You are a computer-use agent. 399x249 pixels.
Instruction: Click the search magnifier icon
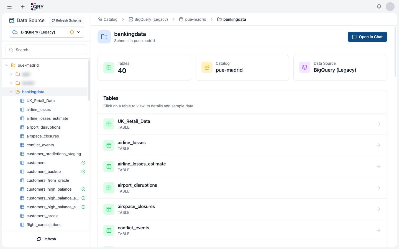click(x=11, y=50)
